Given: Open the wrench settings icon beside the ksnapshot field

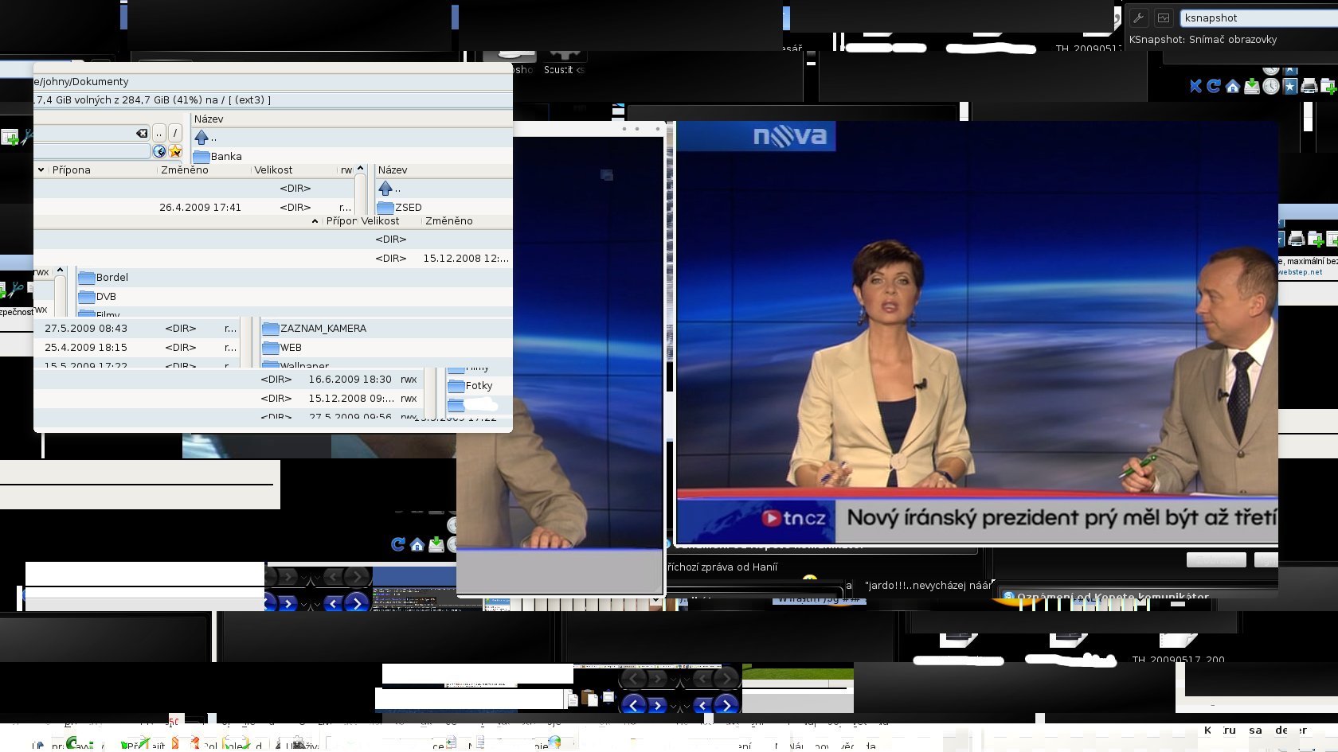Looking at the screenshot, I should (x=1139, y=18).
